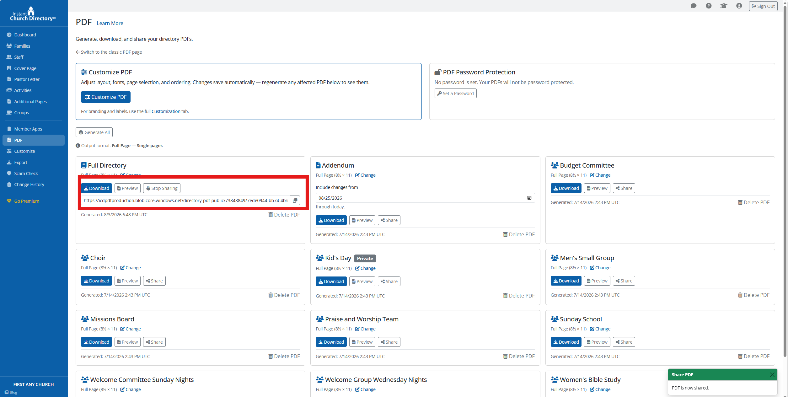Share the Addendum PDF
Viewport: 788px width, 397px height.
[x=389, y=220]
